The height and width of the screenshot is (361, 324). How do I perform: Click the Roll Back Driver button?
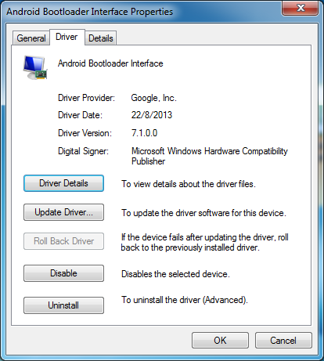pyautogui.click(x=63, y=241)
